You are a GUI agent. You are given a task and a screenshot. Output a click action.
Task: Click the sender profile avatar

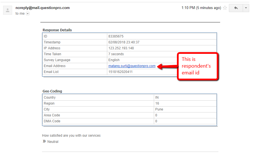point(7,10)
